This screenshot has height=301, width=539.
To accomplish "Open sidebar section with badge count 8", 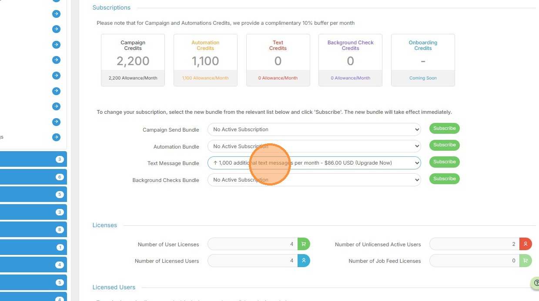I will 33,229.
